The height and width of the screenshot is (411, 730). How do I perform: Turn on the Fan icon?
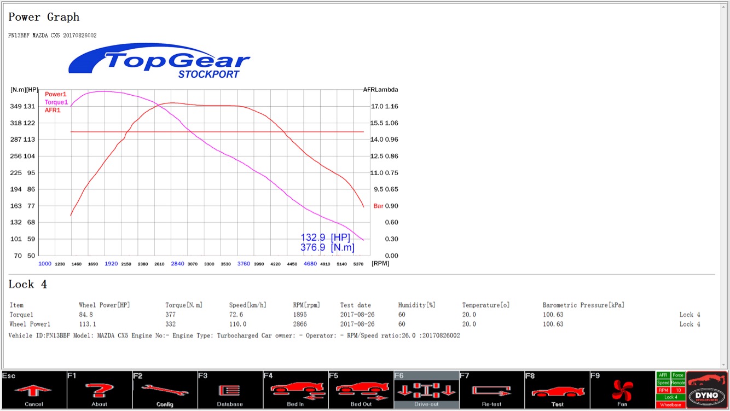click(x=622, y=390)
